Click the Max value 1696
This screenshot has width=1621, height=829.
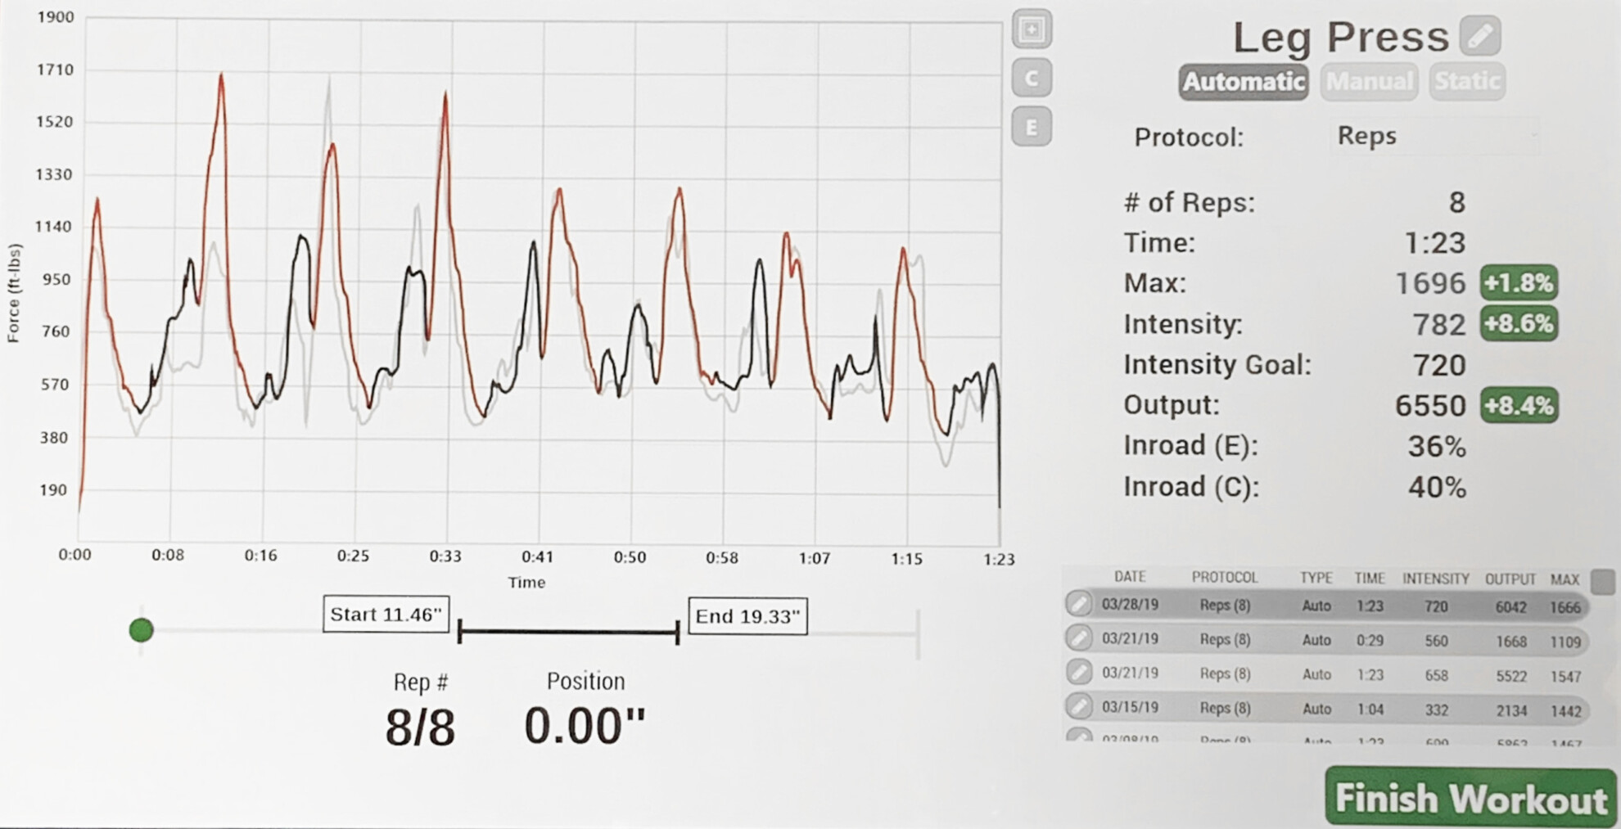pyautogui.click(x=1429, y=283)
